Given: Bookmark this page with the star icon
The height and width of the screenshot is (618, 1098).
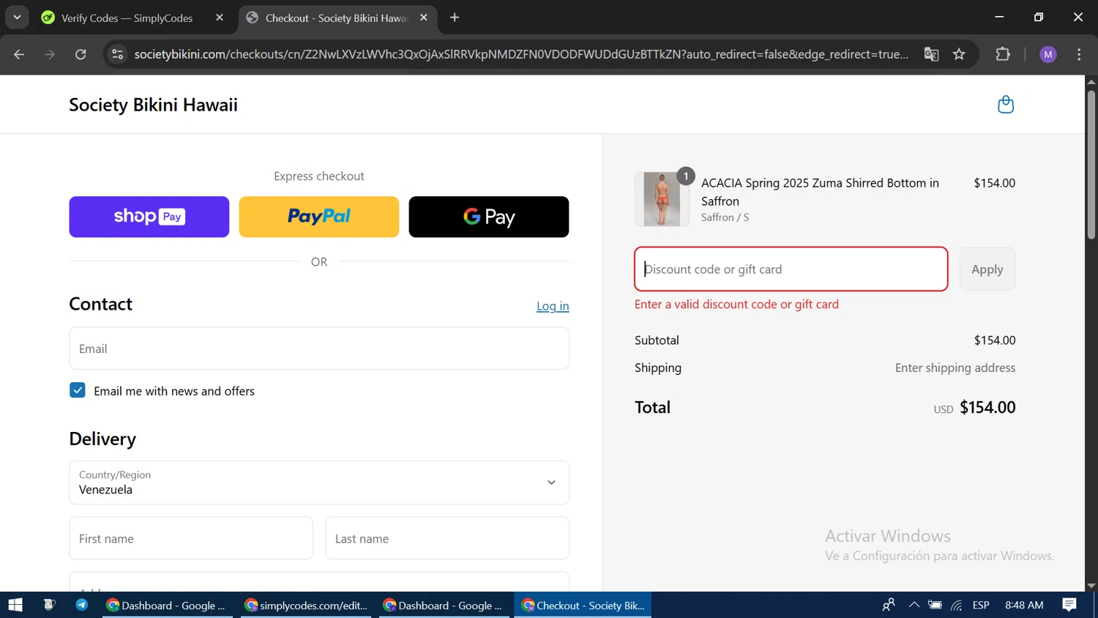Looking at the screenshot, I should (x=959, y=54).
